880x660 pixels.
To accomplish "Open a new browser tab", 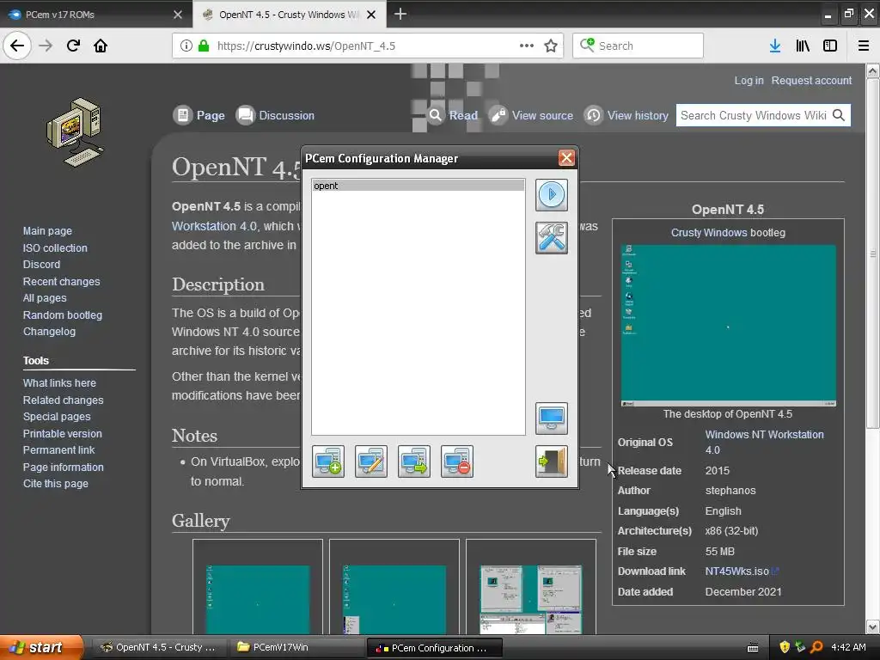I will [x=400, y=14].
